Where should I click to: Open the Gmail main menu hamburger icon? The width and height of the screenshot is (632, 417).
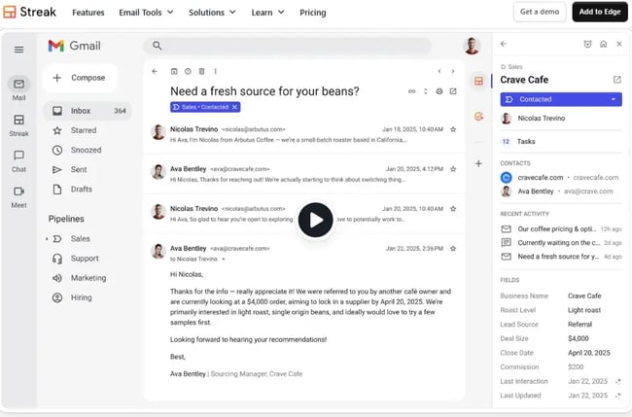pos(18,50)
